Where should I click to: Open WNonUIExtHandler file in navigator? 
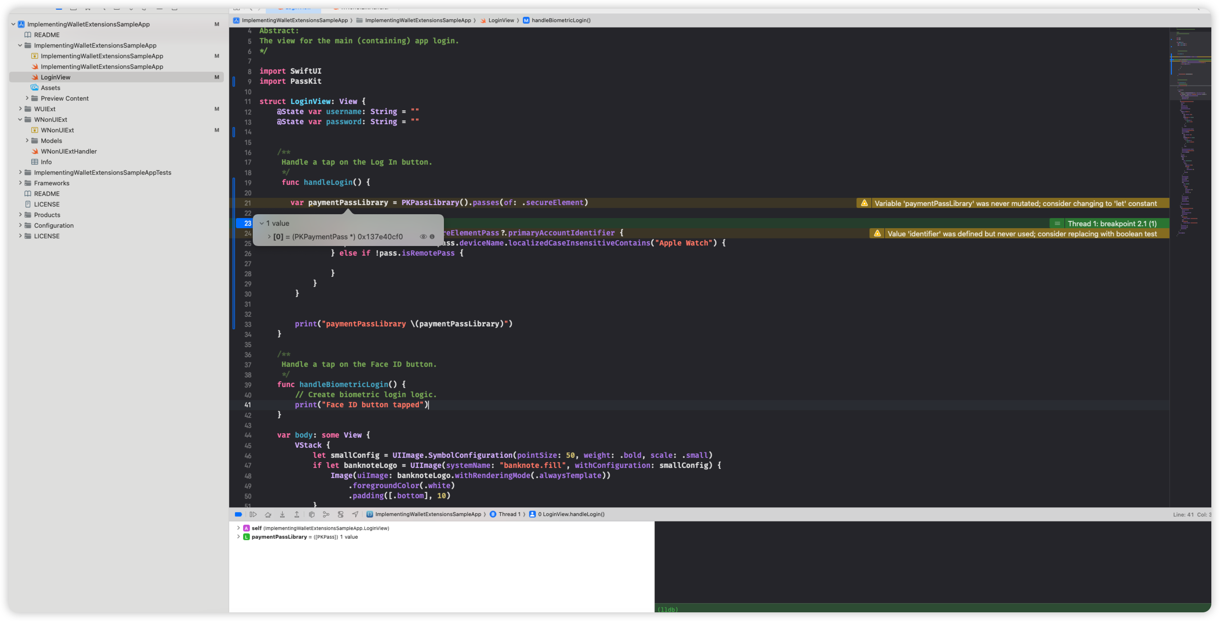click(68, 151)
